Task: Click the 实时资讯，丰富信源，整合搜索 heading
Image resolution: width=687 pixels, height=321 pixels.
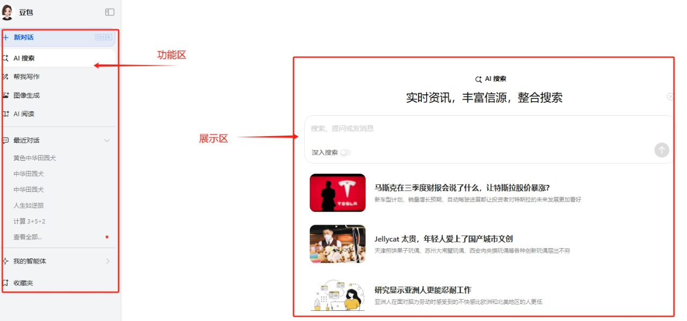Action: [x=484, y=98]
